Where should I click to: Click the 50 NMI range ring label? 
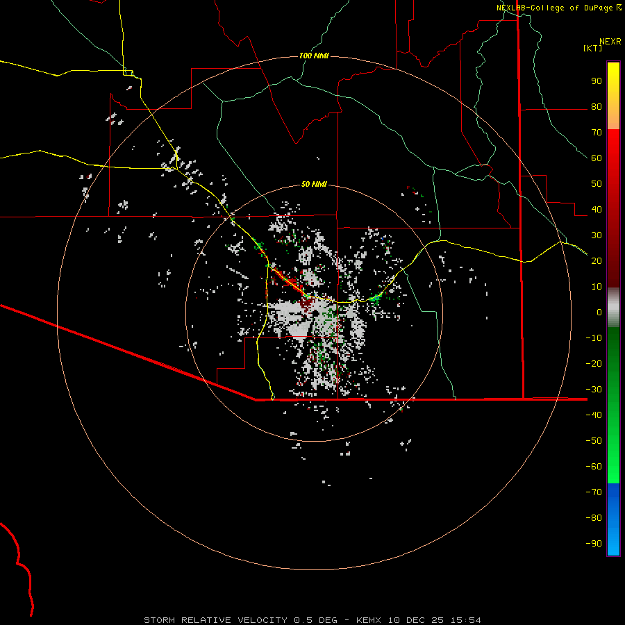tap(314, 184)
